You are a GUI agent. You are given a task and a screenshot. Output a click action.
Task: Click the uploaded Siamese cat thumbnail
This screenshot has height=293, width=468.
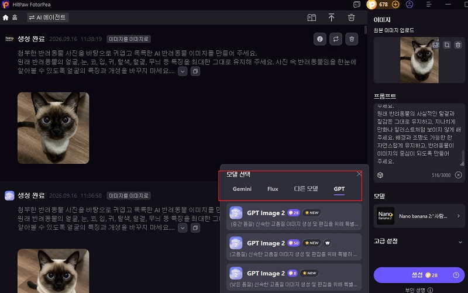pyautogui.click(x=419, y=60)
